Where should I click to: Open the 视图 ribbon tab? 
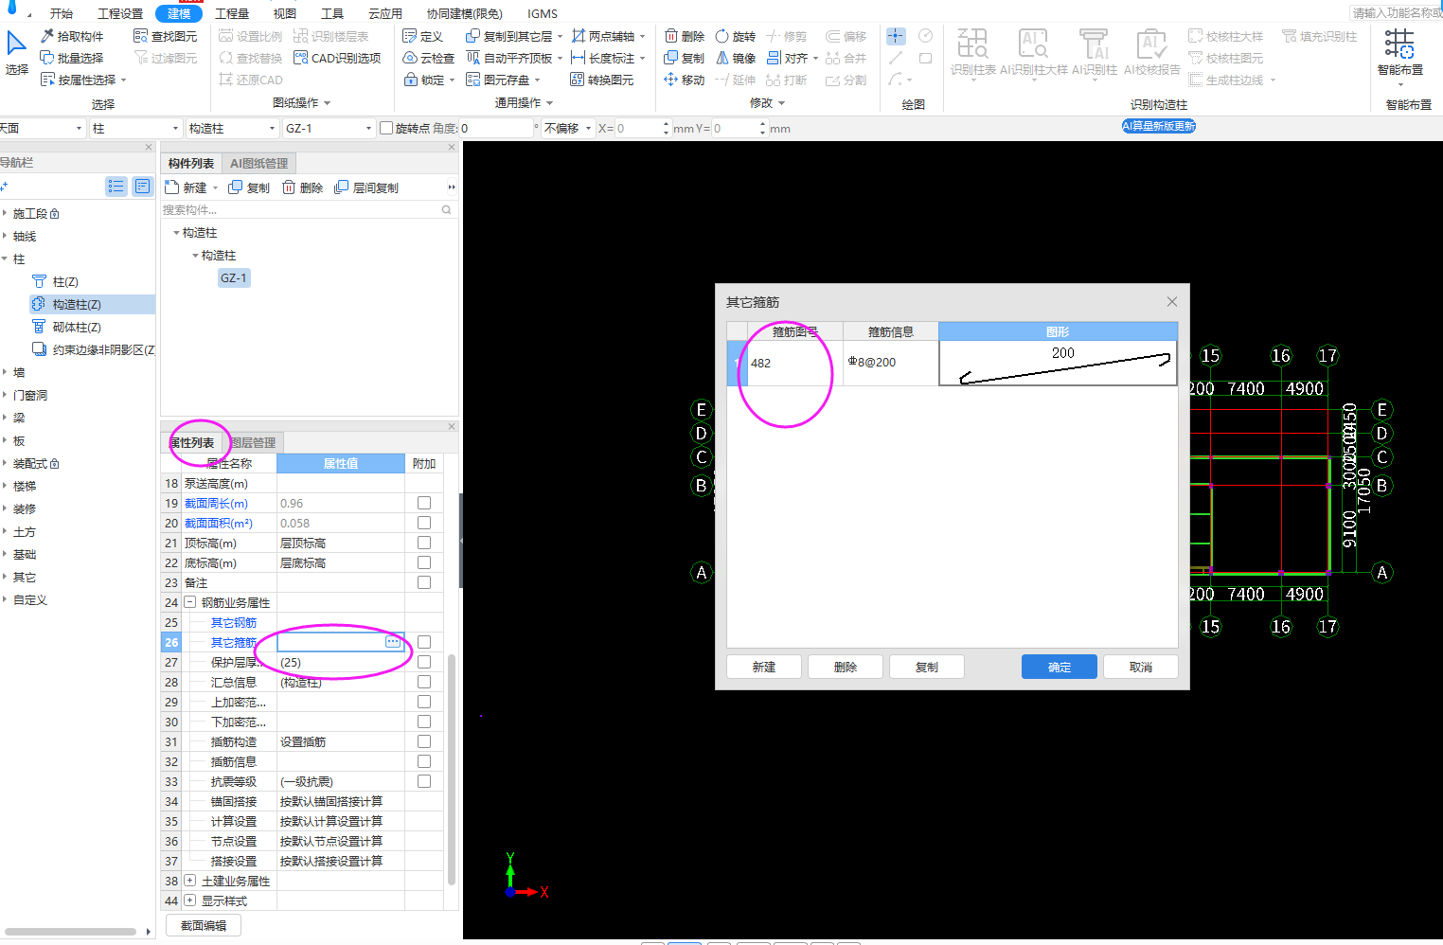pyautogui.click(x=285, y=13)
